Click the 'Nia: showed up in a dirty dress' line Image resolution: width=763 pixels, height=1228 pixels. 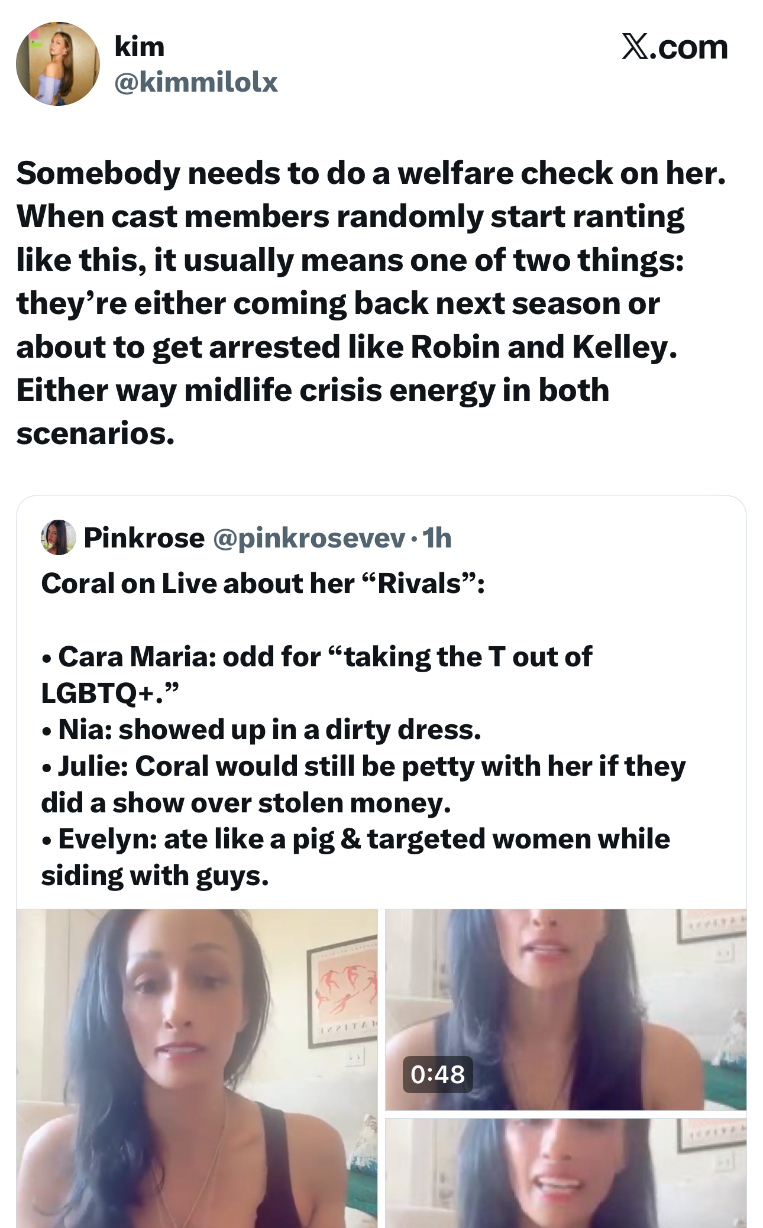(x=261, y=730)
